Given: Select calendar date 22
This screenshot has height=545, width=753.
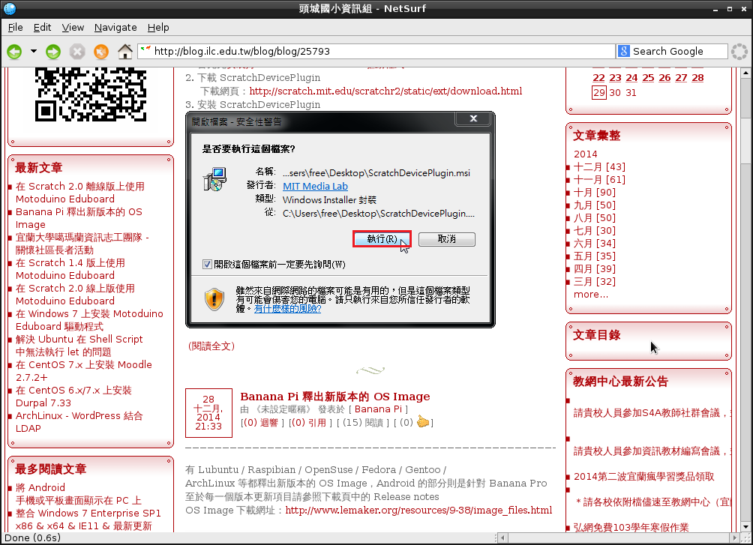Looking at the screenshot, I should click(x=598, y=77).
